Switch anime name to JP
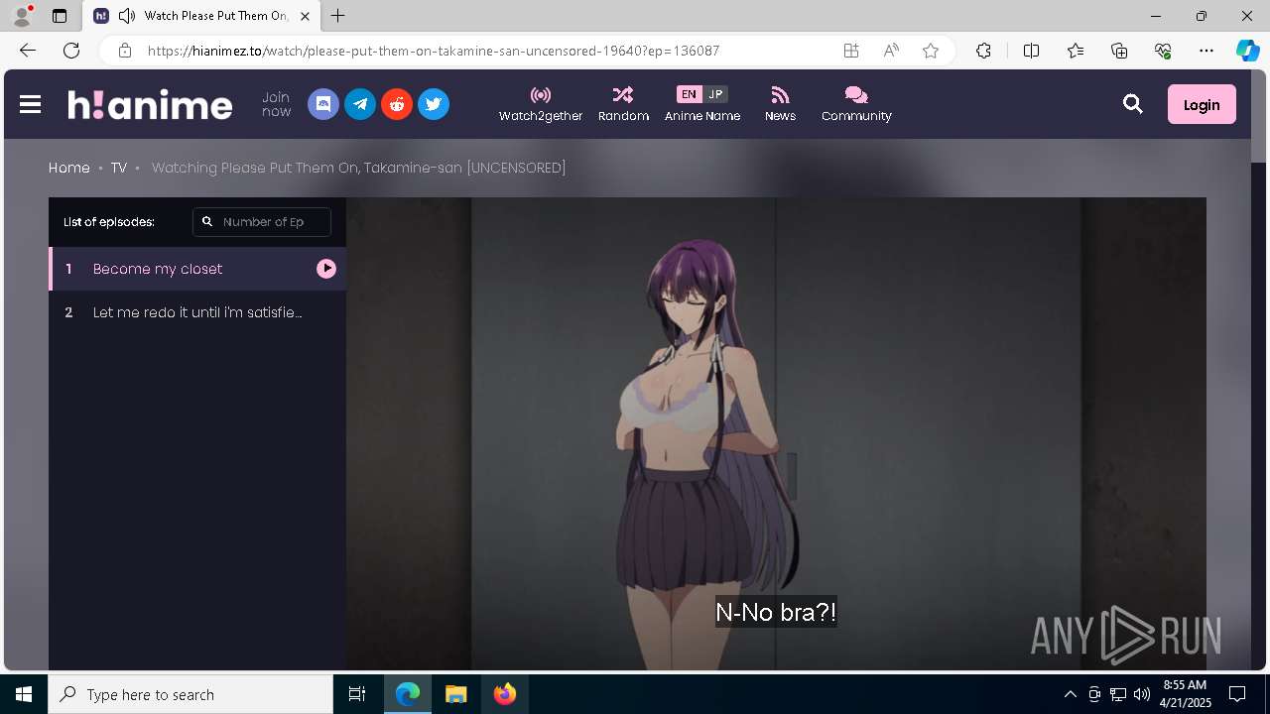 (x=715, y=94)
